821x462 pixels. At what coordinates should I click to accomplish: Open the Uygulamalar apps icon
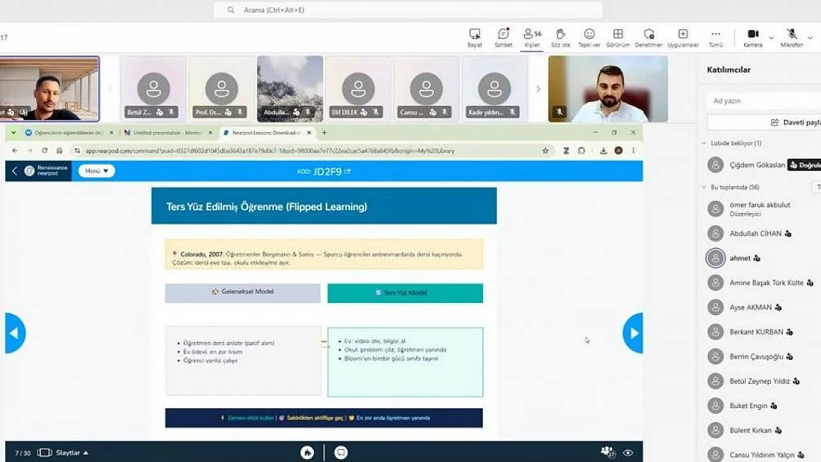pos(683,37)
